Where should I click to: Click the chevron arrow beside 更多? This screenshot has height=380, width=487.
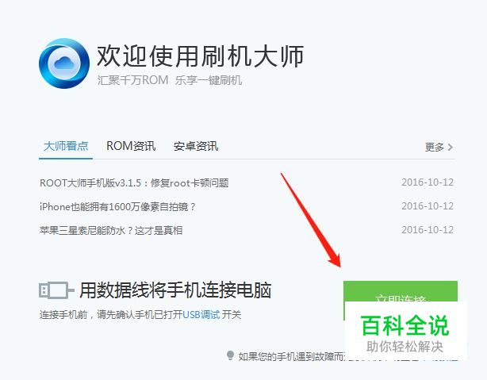[x=451, y=147]
